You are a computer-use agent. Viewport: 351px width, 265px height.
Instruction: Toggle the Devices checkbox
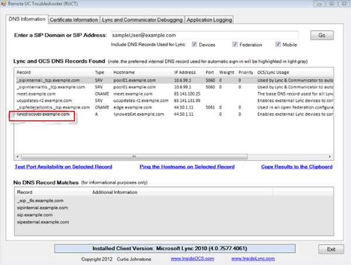tap(195, 44)
